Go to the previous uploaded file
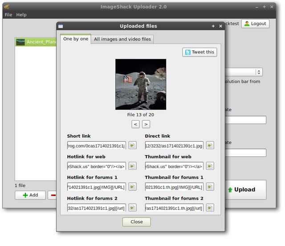285x246 pixels. pyautogui.click(x=135, y=124)
